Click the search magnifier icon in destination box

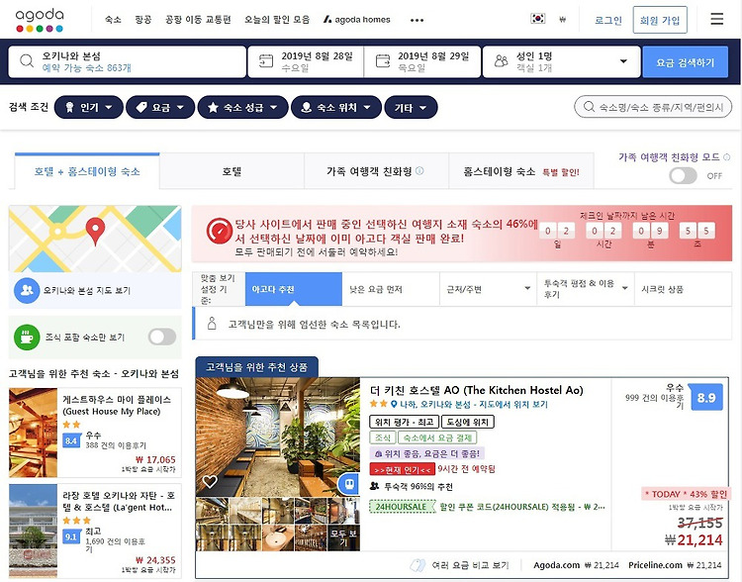tap(27, 60)
